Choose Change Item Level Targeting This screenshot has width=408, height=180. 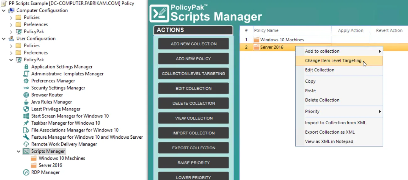pos(339,61)
